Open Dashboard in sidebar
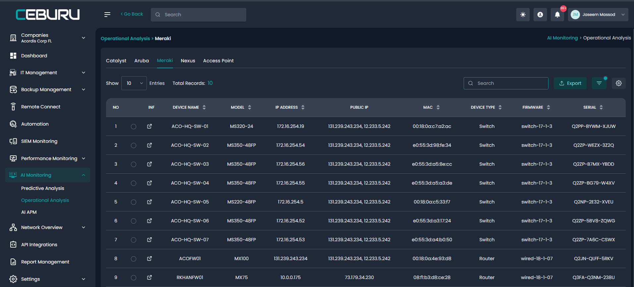The height and width of the screenshot is (287, 634). [34, 56]
